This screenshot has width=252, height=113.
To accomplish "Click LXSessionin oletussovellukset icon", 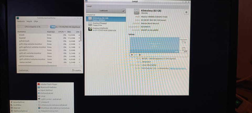I will (x=39, y=105).
